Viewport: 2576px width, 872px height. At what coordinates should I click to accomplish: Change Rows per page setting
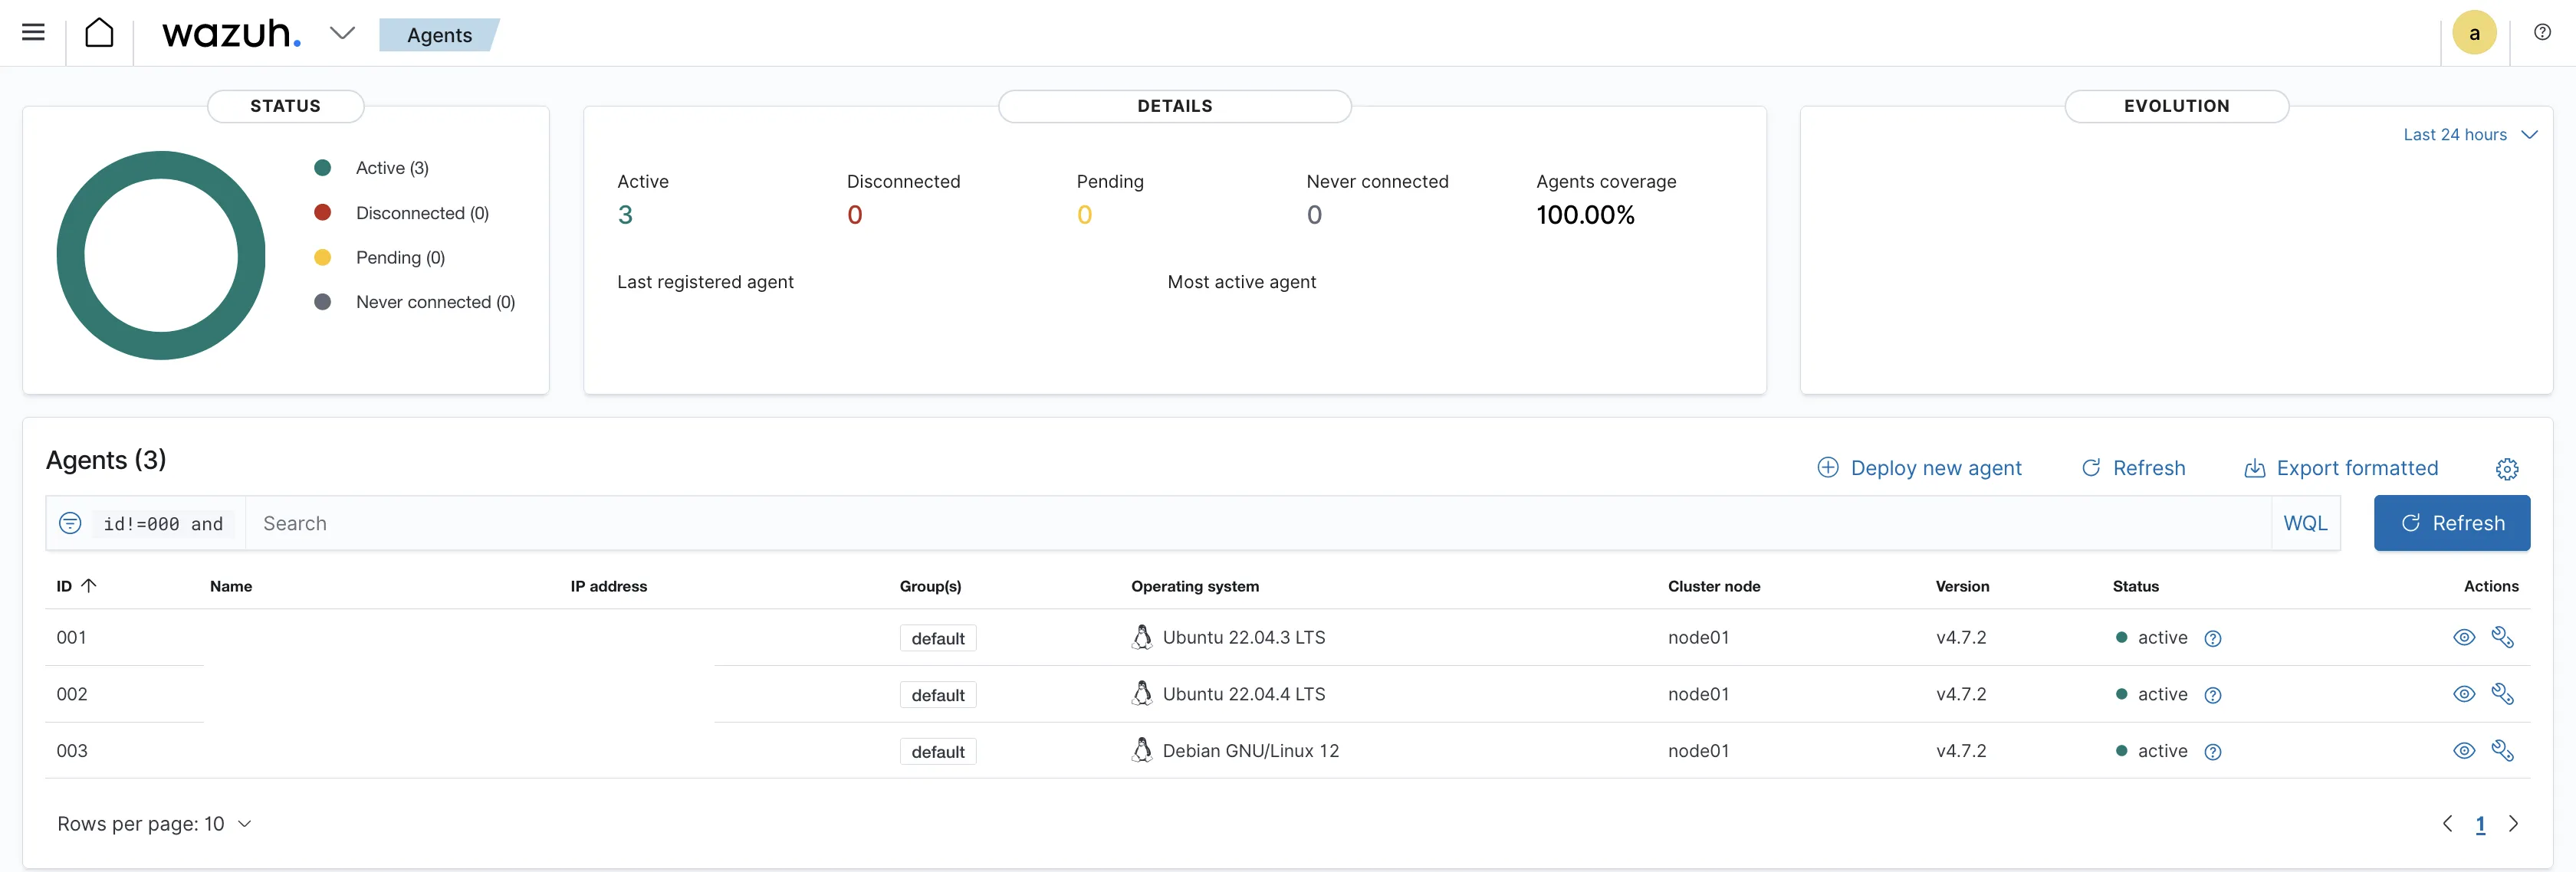click(x=154, y=824)
